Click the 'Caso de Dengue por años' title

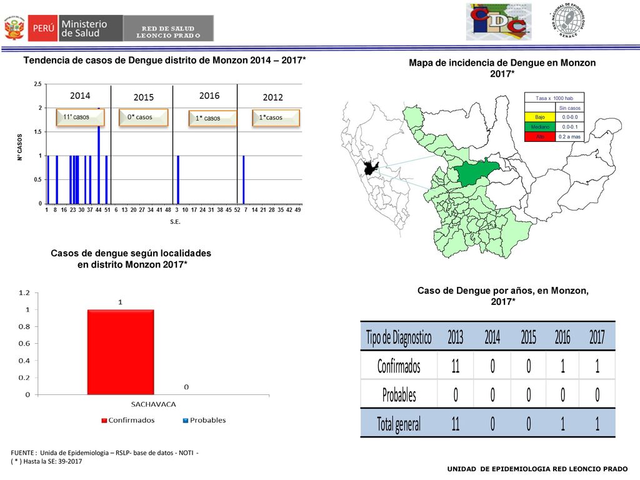pos(503,296)
